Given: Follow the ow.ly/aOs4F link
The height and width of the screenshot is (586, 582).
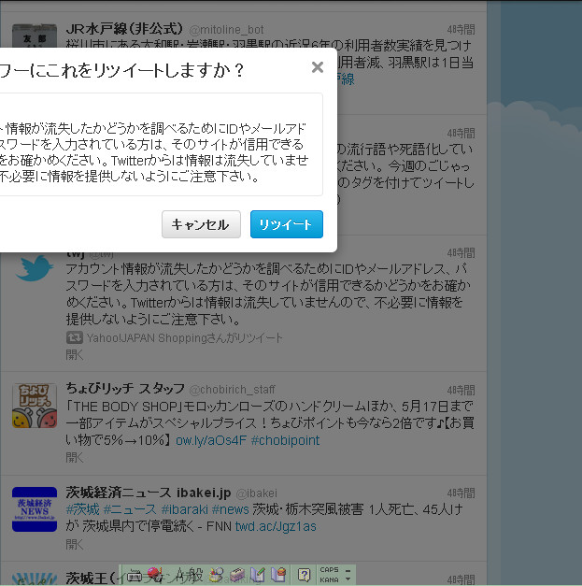Looking at the screenshot, I should click(211, 440).
